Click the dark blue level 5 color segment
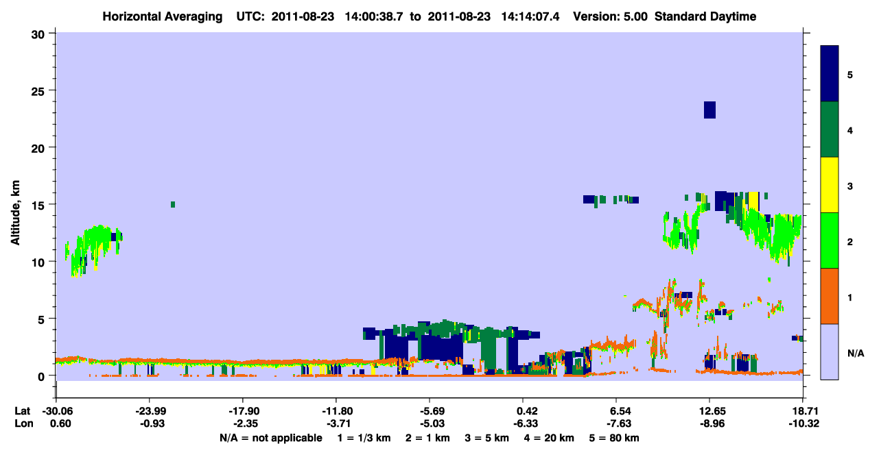Screen dimensions: 892x457 point(830,73)
